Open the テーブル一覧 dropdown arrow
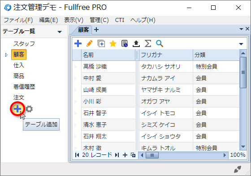Screen dimensions: 251x176 [x=60, y=32]
